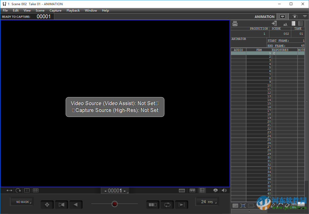309x214 pixels.
Task: Click the ANIMATION workspace label
Action: click(x=265, y=17)
